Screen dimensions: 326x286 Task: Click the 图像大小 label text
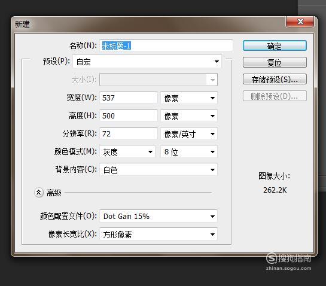274,176
